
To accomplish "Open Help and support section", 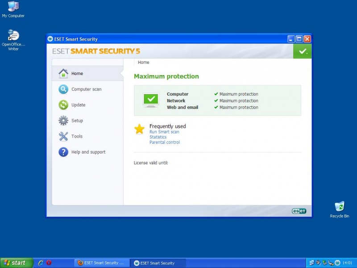I will point(88,152).
